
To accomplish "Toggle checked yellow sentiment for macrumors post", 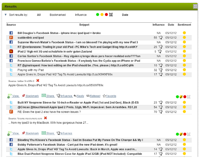I will (x=181, y=134).
